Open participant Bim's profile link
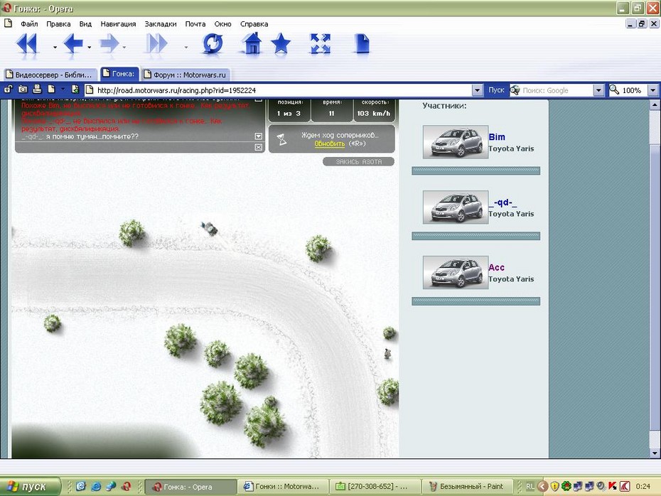661x496 pixels. [x=497, y=137]
